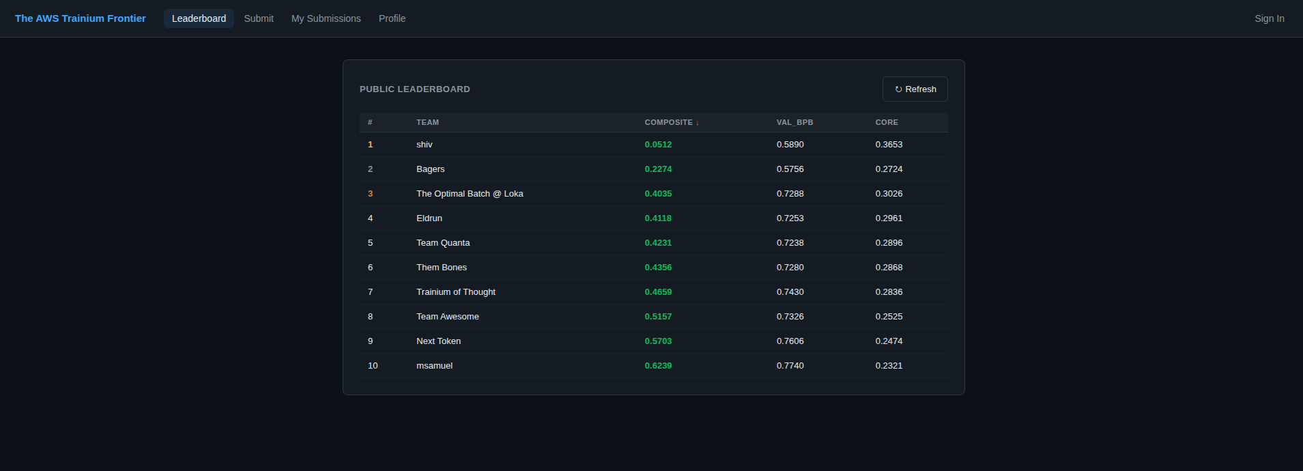Screen dimensions: 1303x471
Task: Click core value 0.3026
Action: tap(889, 194)
